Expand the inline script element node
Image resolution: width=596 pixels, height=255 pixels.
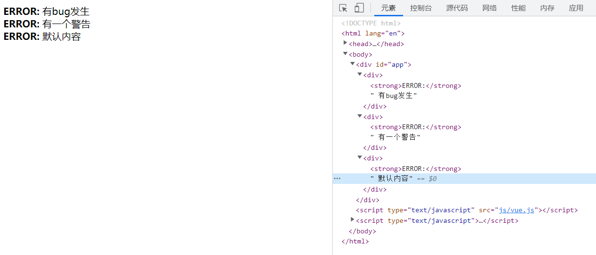(x=353, y=220)
